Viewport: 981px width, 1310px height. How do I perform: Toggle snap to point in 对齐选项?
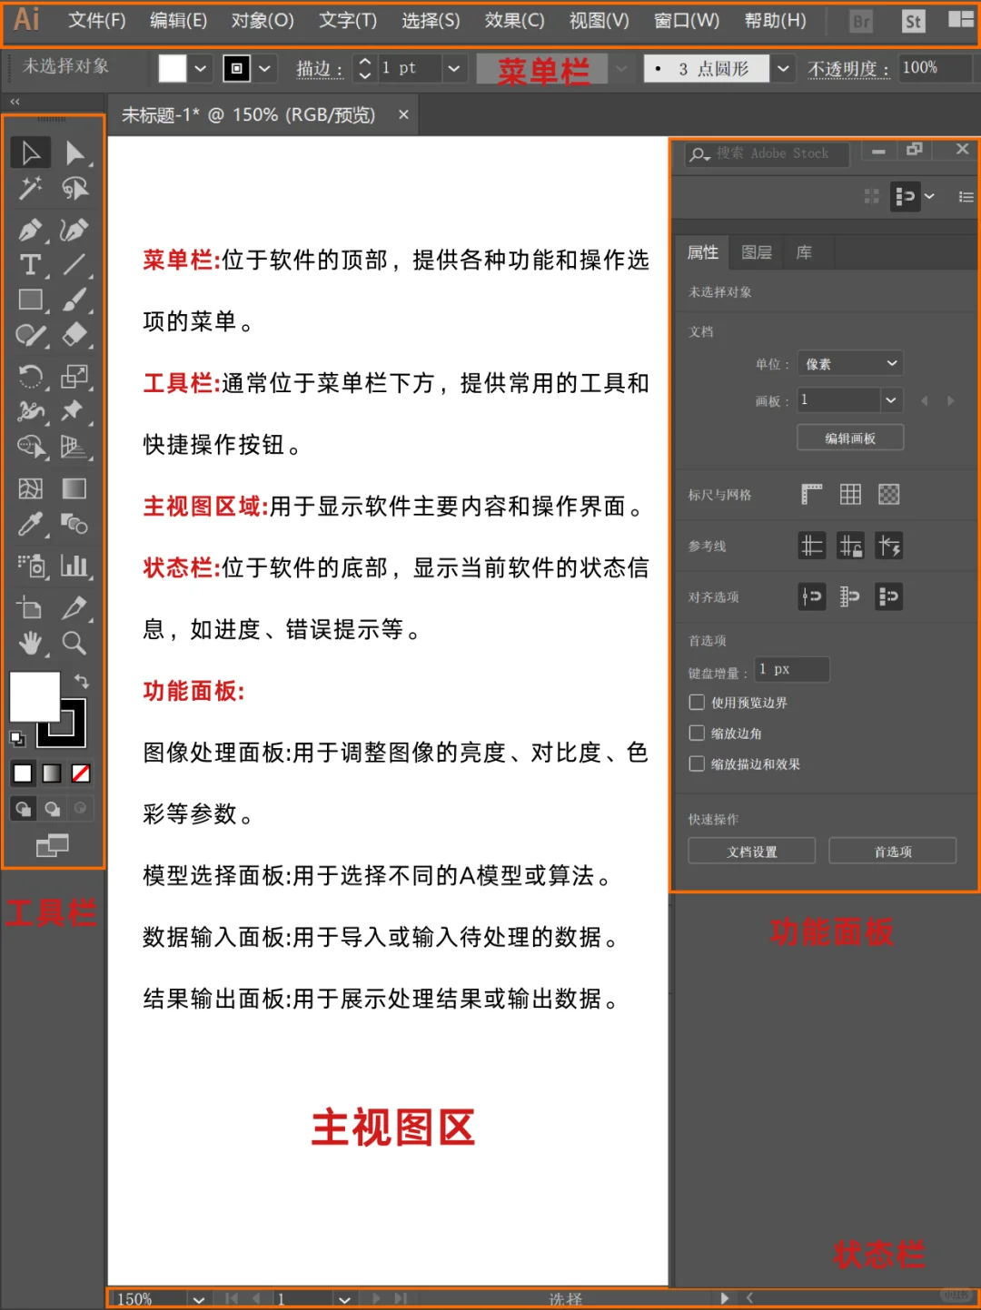811,596
